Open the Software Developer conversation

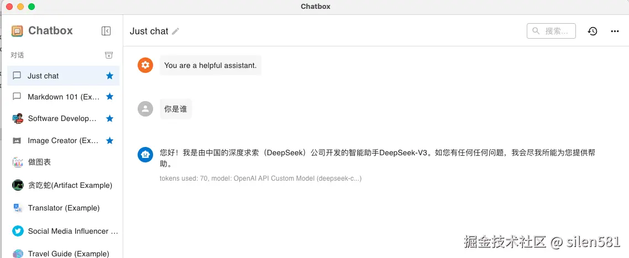(64, 118)
